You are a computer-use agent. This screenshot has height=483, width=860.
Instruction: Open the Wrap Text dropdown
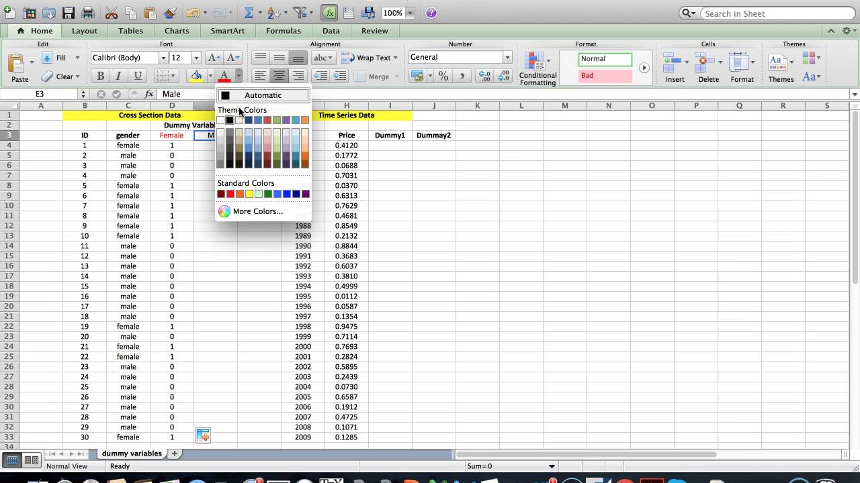(x=395, y=58)
